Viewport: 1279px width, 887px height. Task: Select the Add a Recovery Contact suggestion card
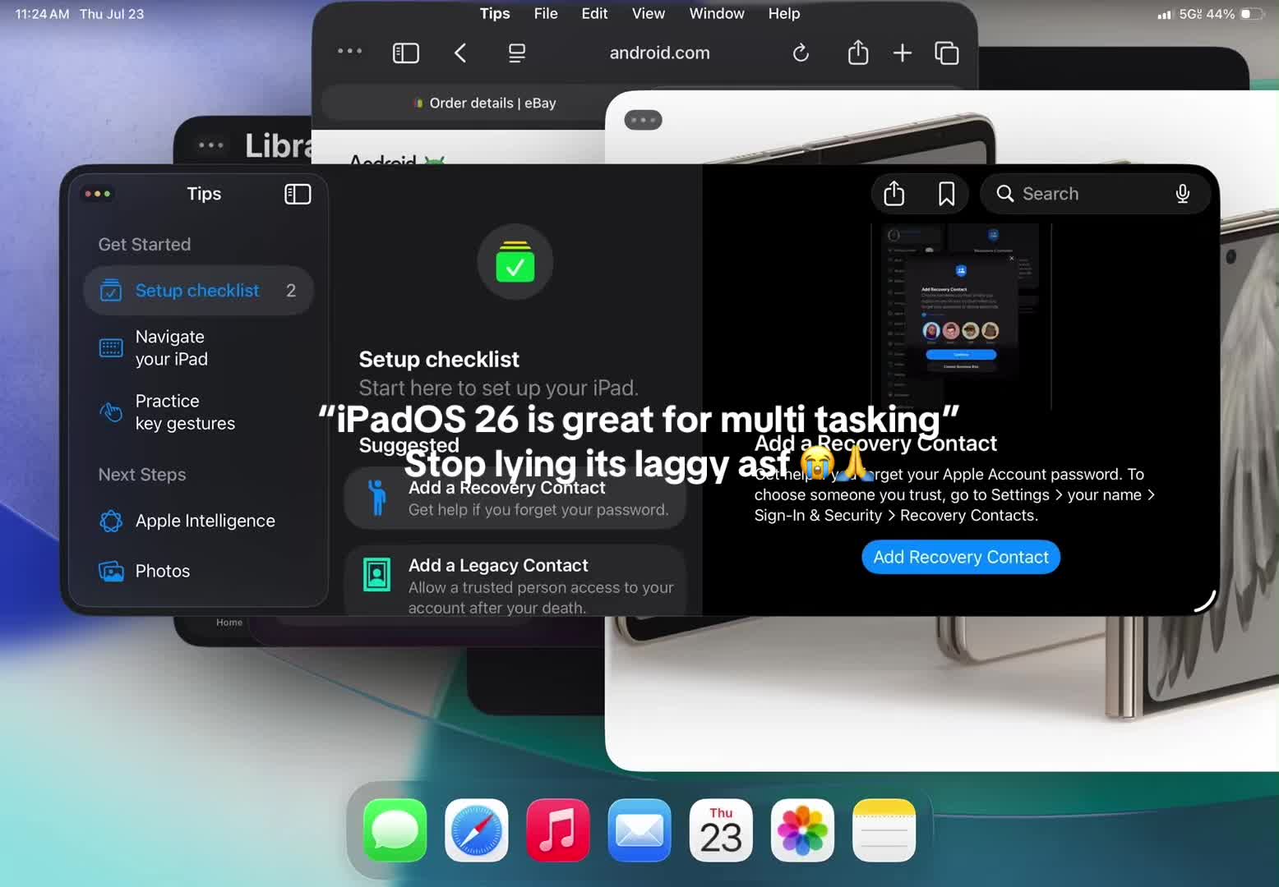click(515, 498)
